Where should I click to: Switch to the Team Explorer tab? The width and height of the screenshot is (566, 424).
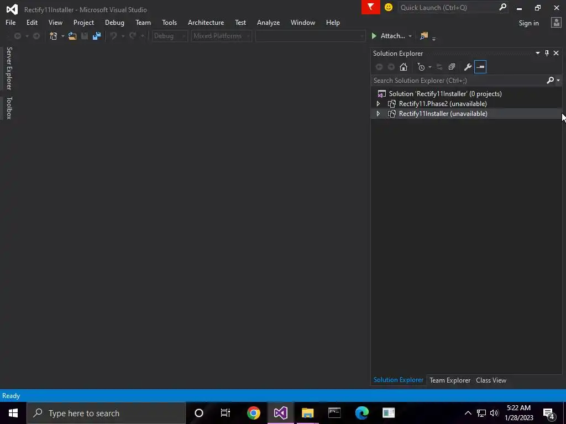[450, 380]
